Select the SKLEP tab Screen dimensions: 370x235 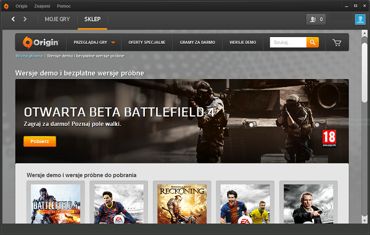point(92,19)
